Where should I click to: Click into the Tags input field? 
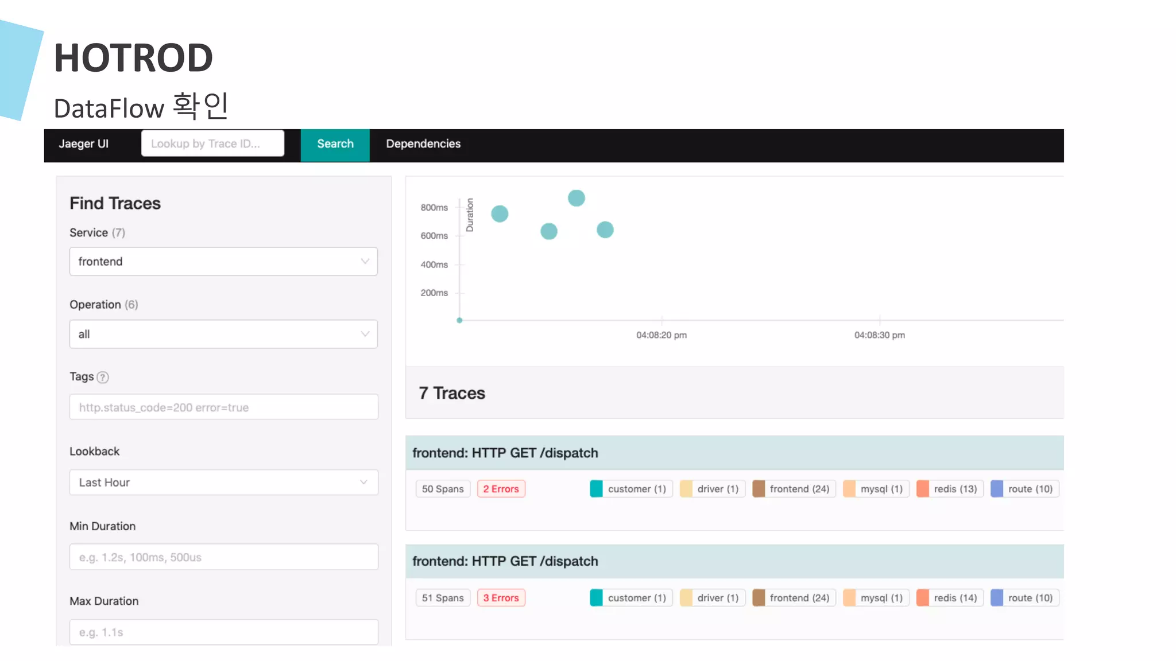pos(223,407)
